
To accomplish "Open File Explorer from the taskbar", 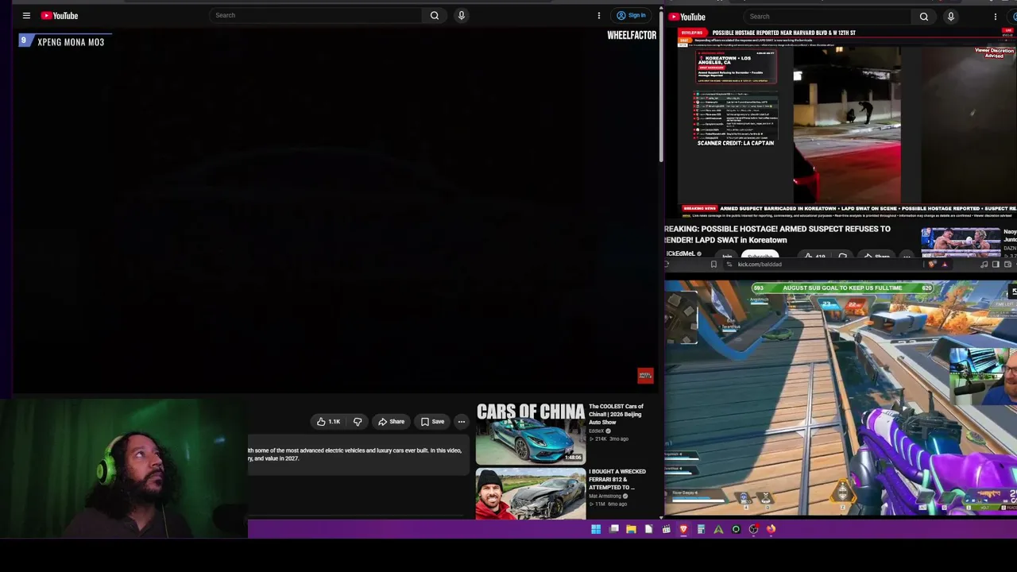I will pos(631,529).
